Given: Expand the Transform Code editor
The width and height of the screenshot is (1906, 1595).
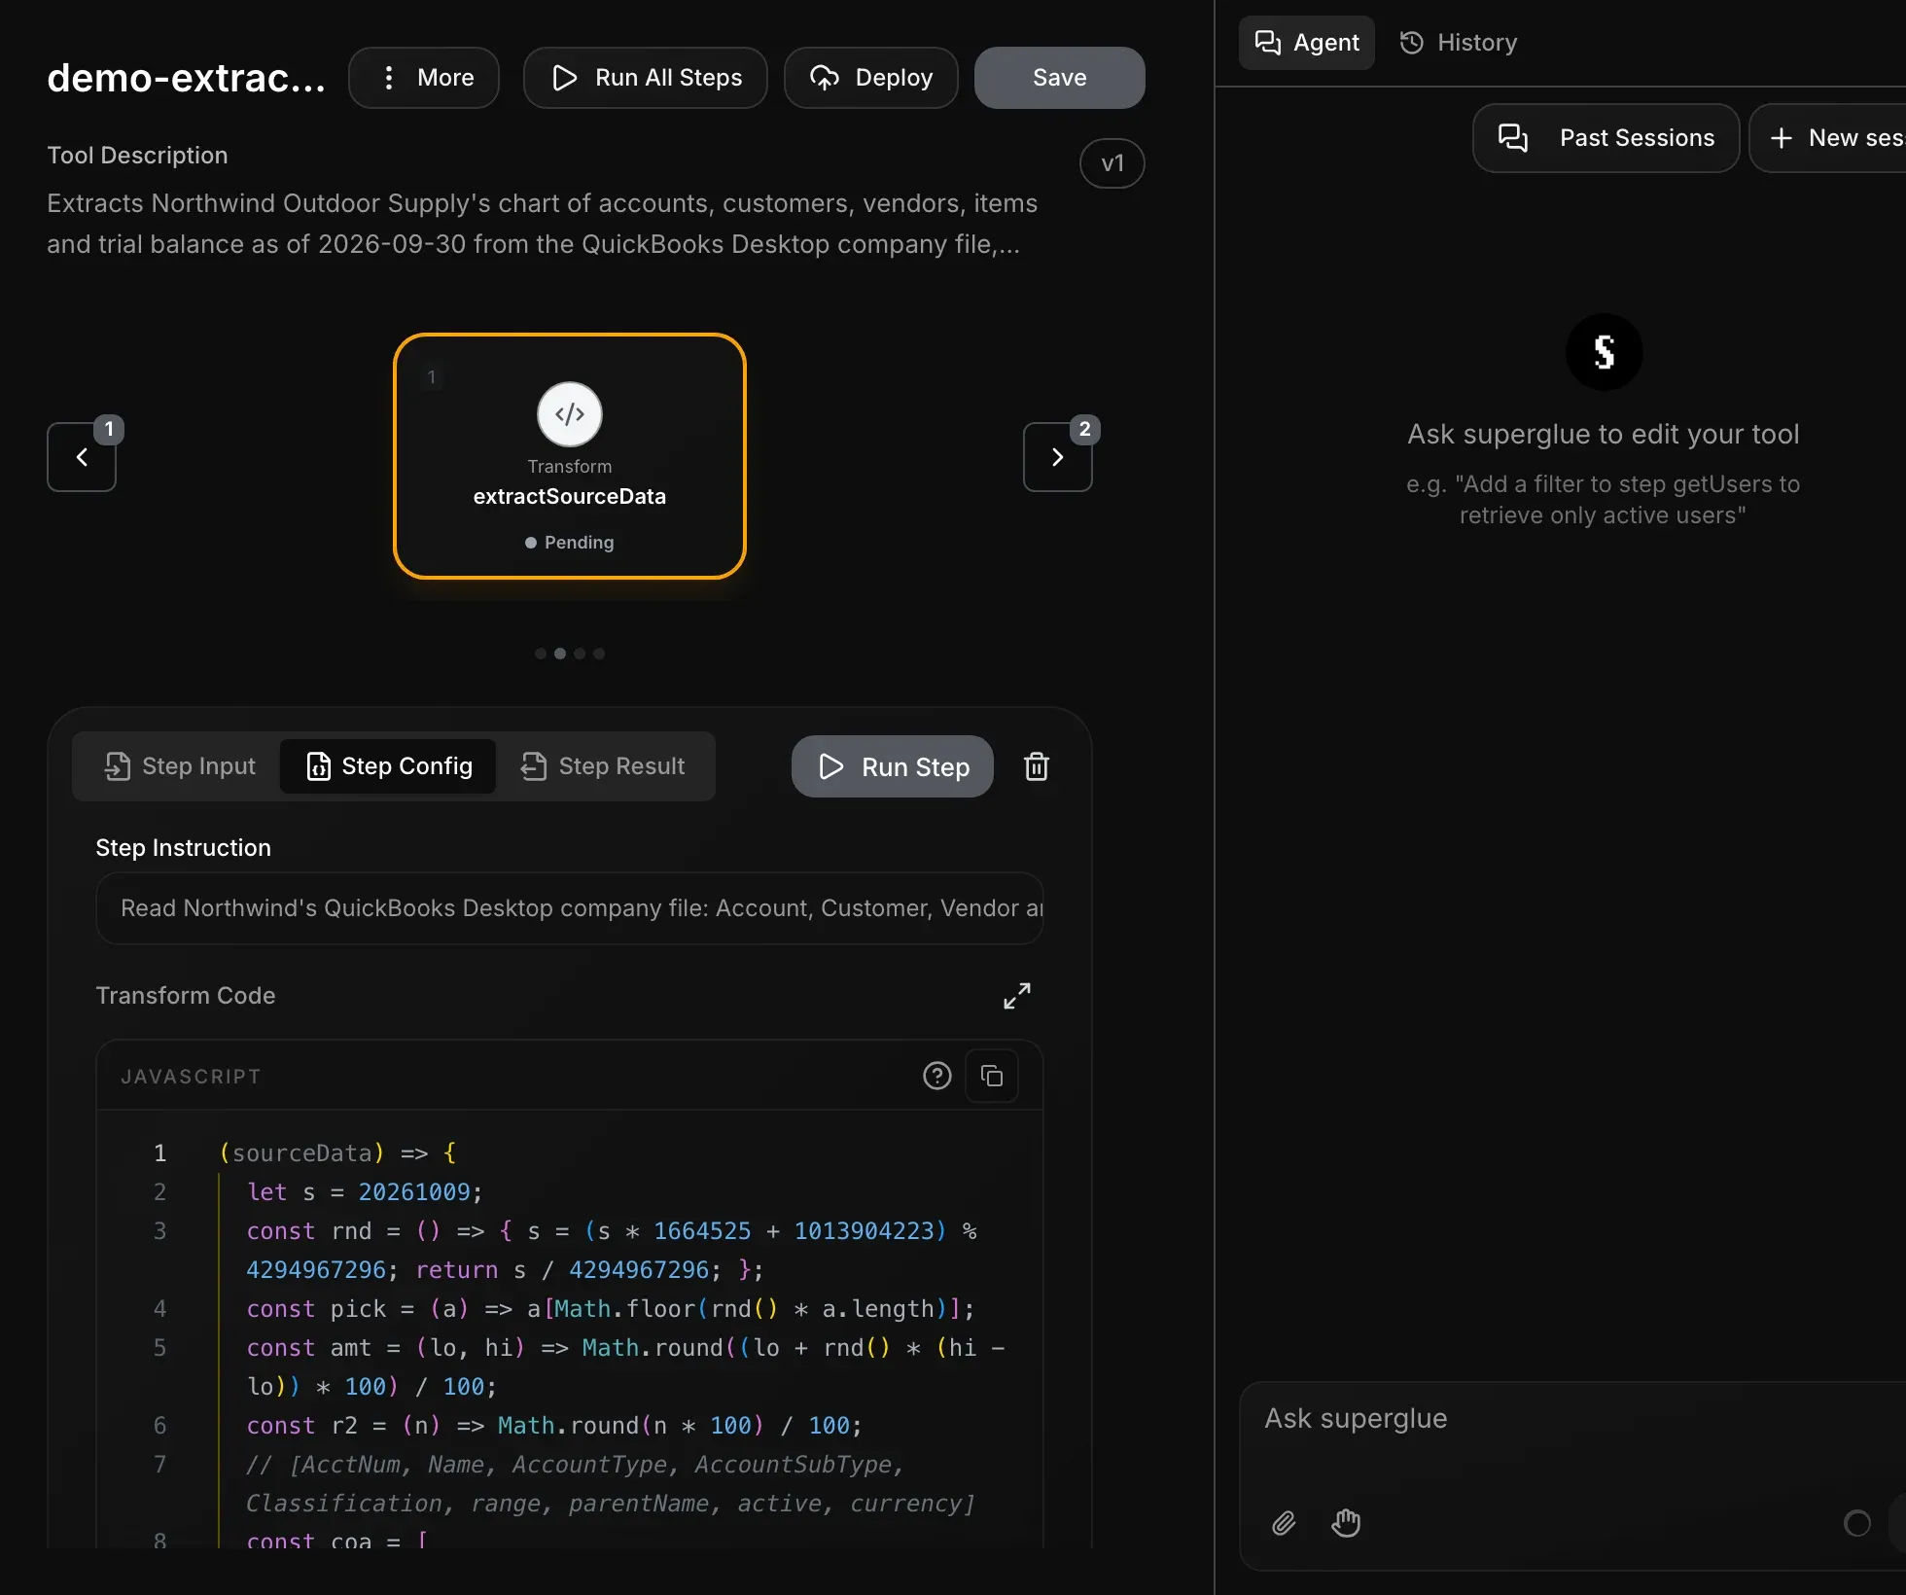Looking at the screenshot, I should pos(1017,996).
